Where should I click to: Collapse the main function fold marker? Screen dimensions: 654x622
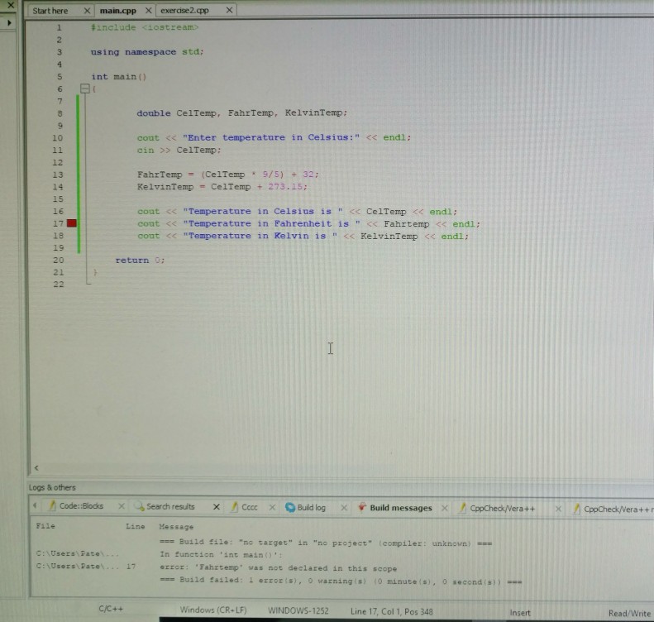tap(85, 89)
